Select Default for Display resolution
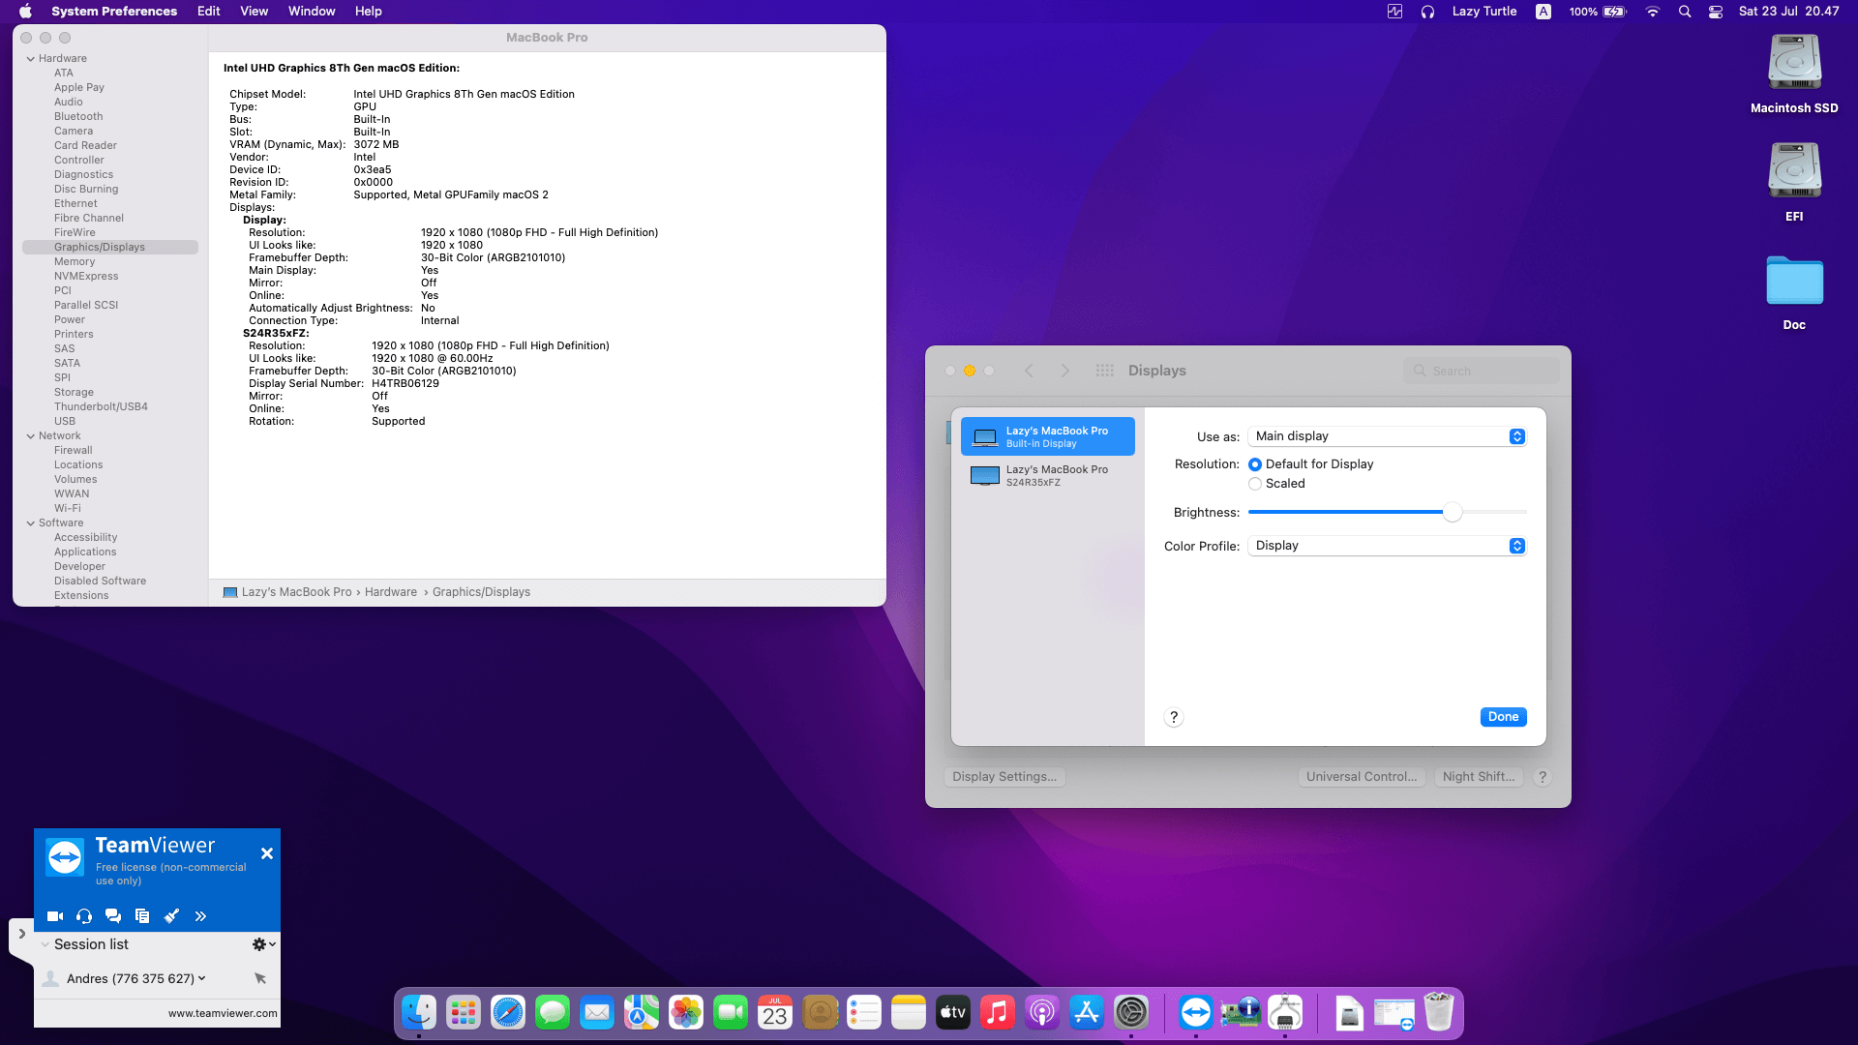This screenshot has height=1045, width=1858. tap(1255, 464)
